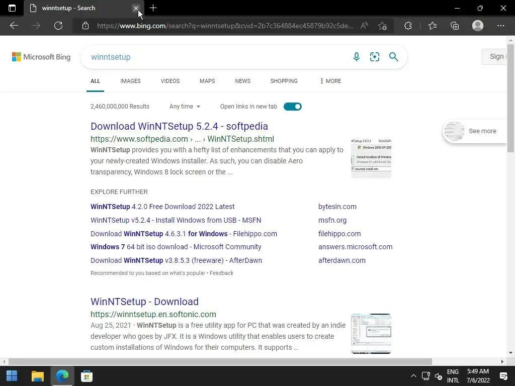Screen dimensions: 515x386
Task: Switch to NEWS tab
Action: (x=243, y=81)
